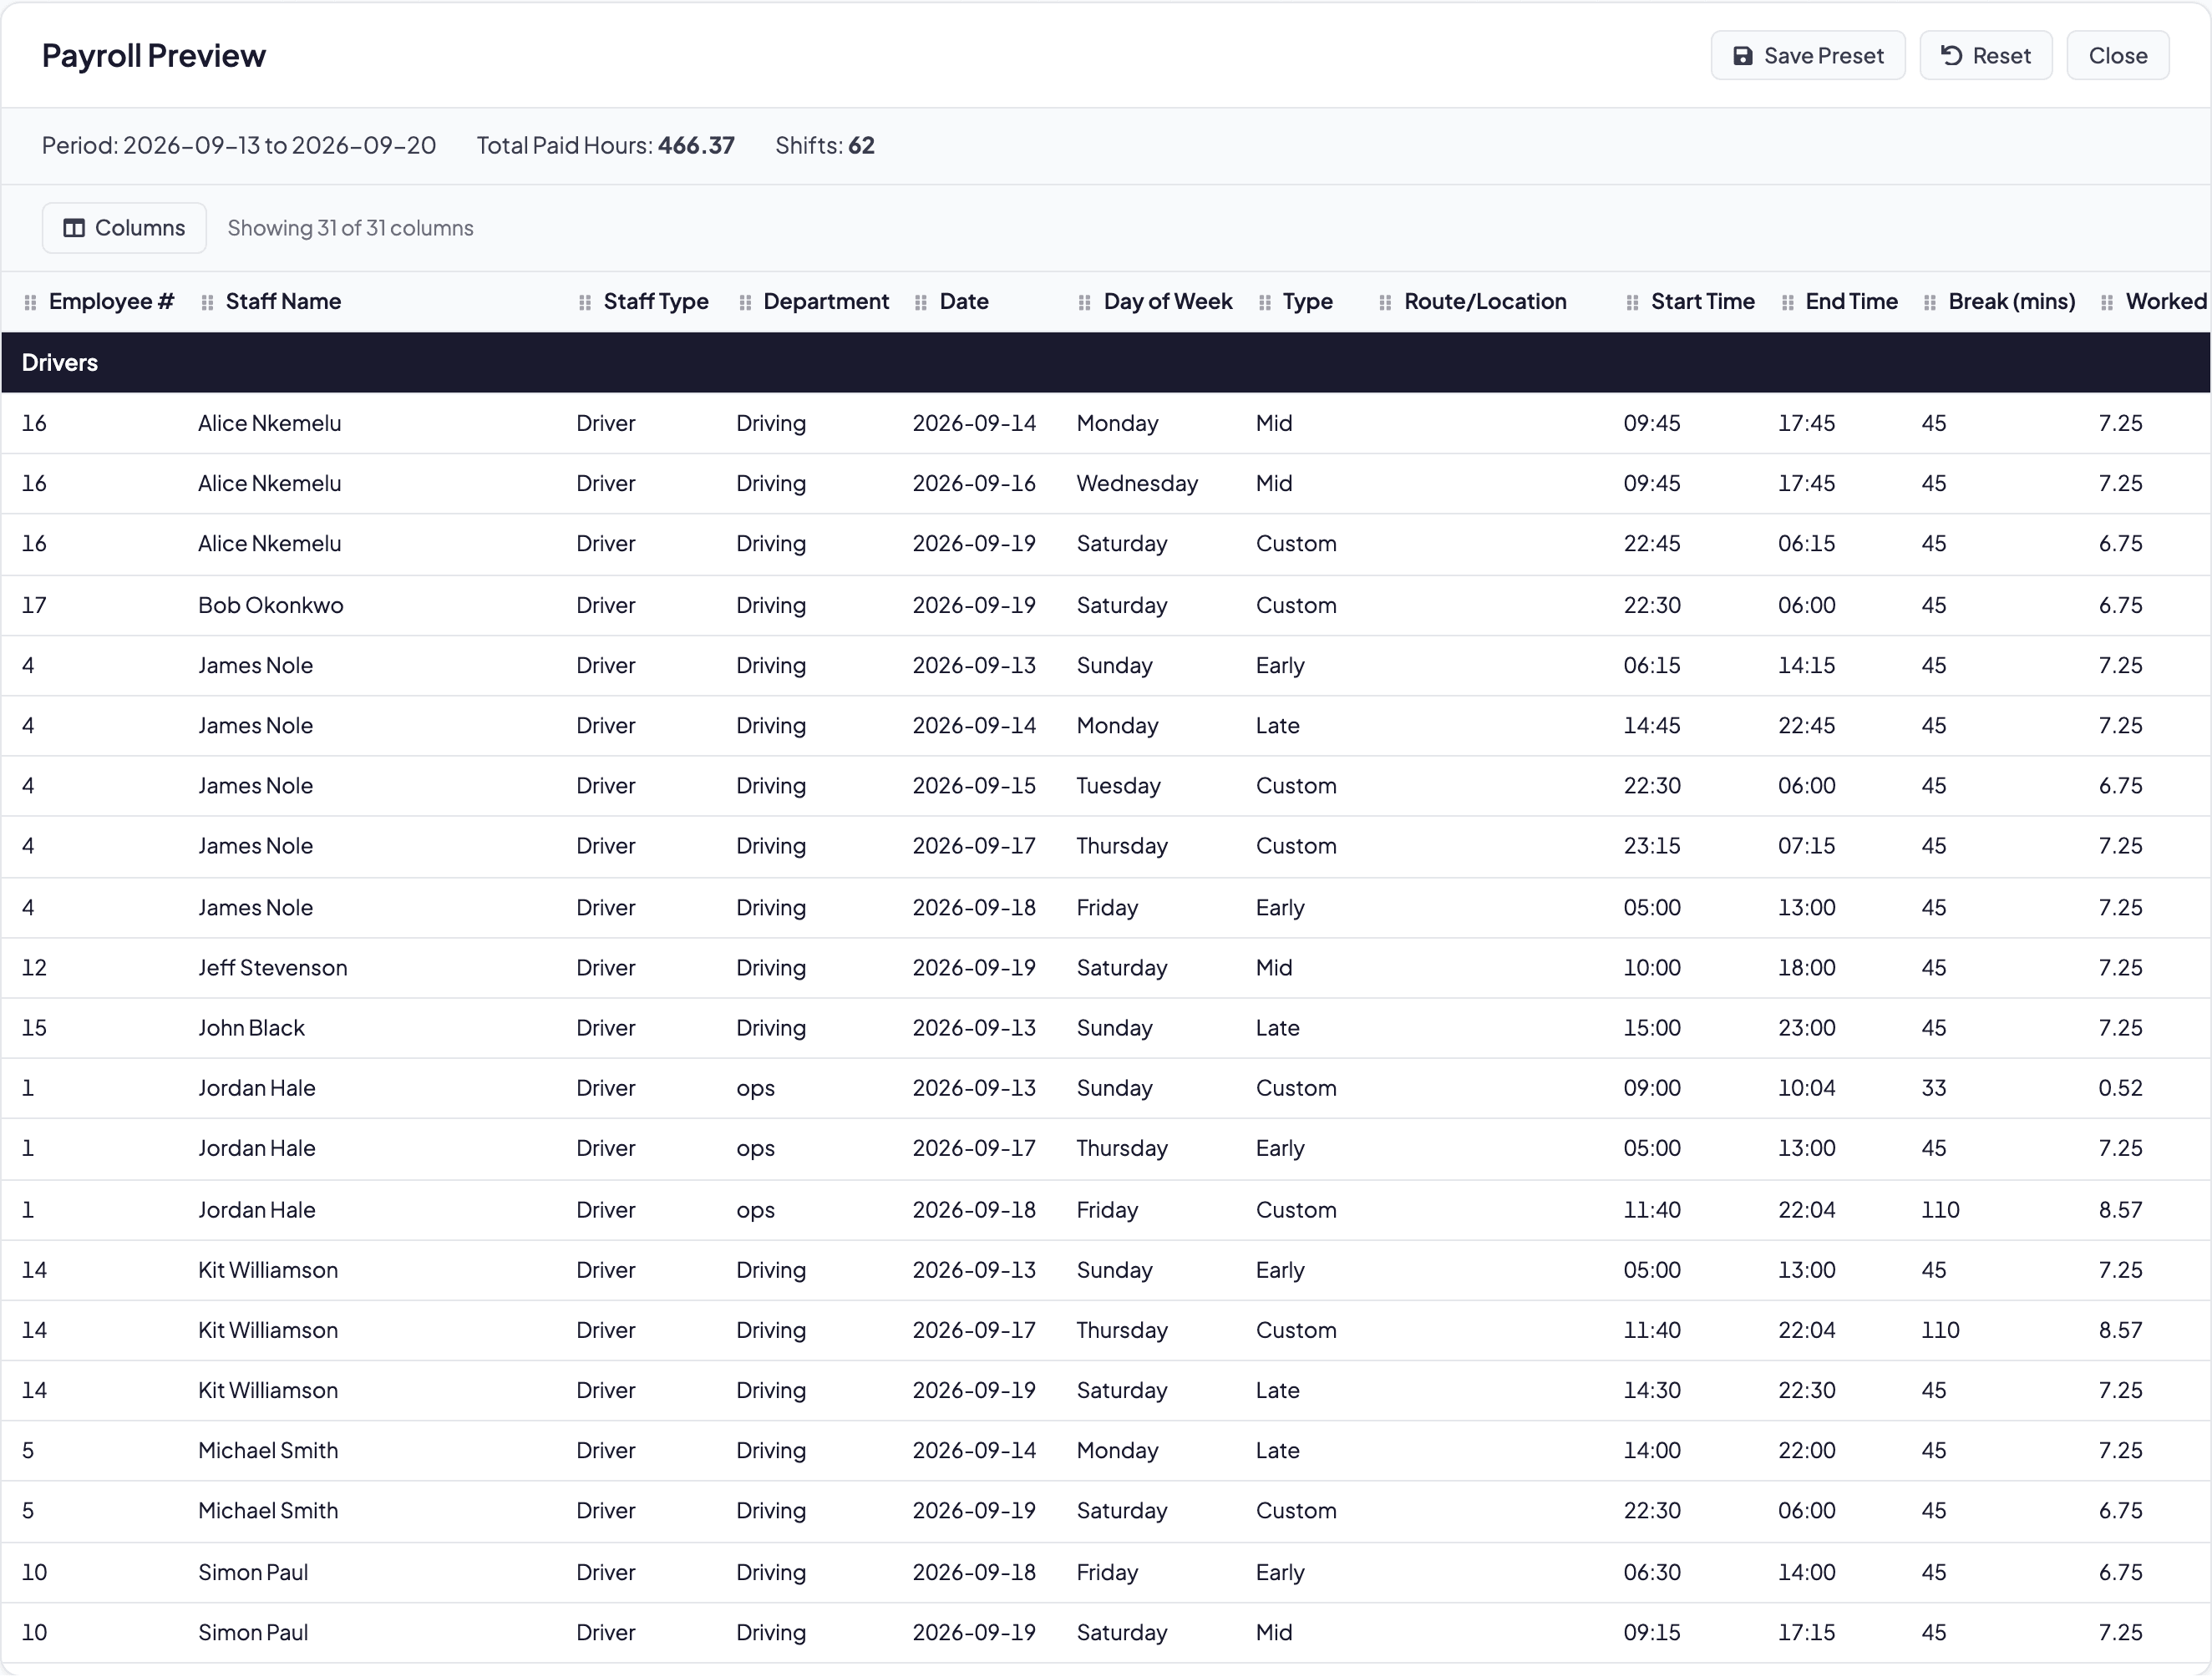Select Bob Okonkwo staff name cell
The height and width of the screenshot is (1677, 2212).
point(271,606)
